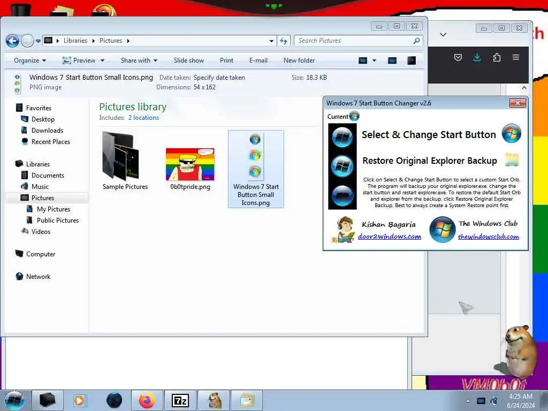Click the Windows Start orb

click(14, 400)
